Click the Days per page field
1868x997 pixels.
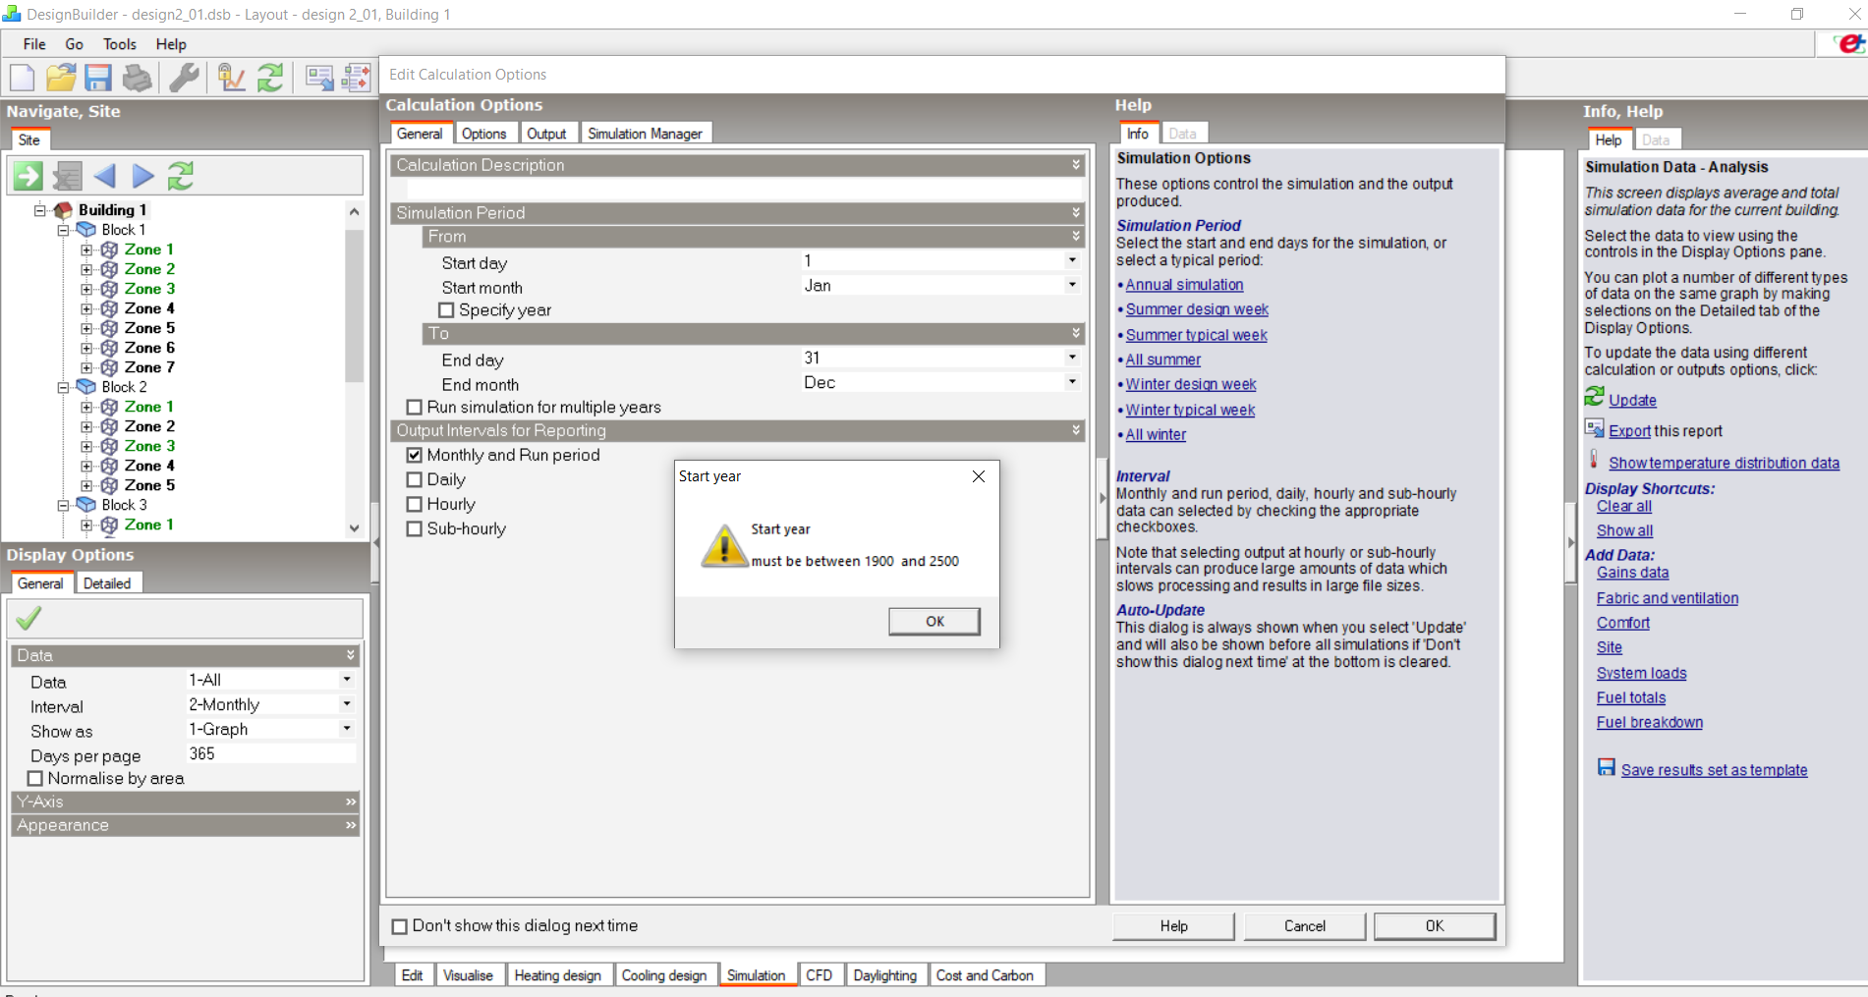click(270, 753)
